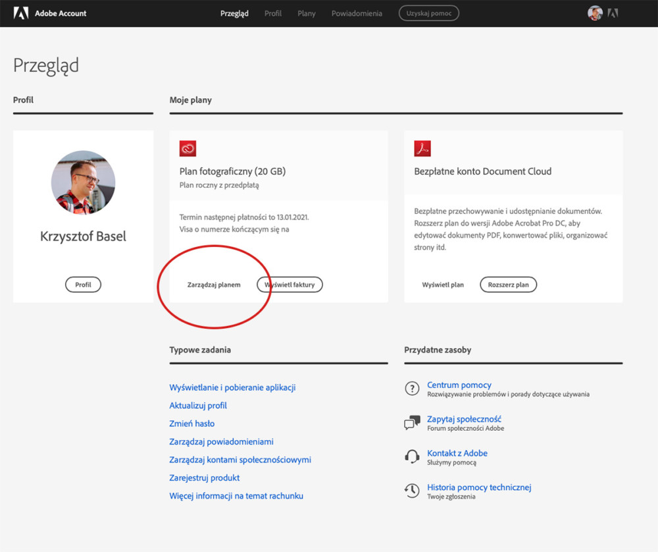Click the Służymy pomocą caption

(x=451, y=462)
